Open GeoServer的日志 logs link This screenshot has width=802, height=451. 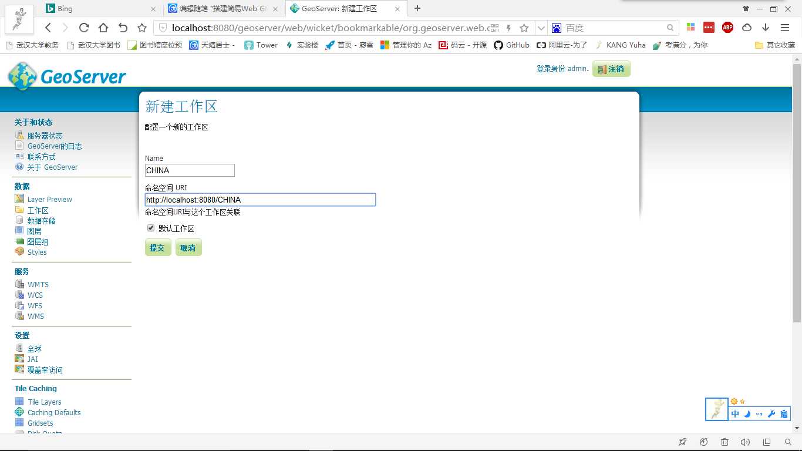[x=55, y=146]
